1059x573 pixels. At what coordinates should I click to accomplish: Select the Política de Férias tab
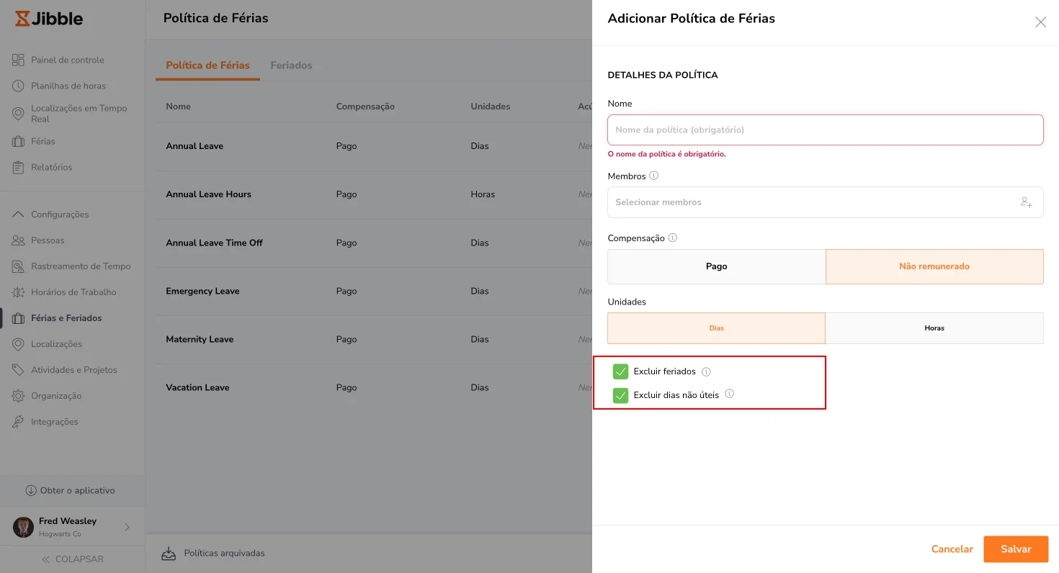pos(207,66)
